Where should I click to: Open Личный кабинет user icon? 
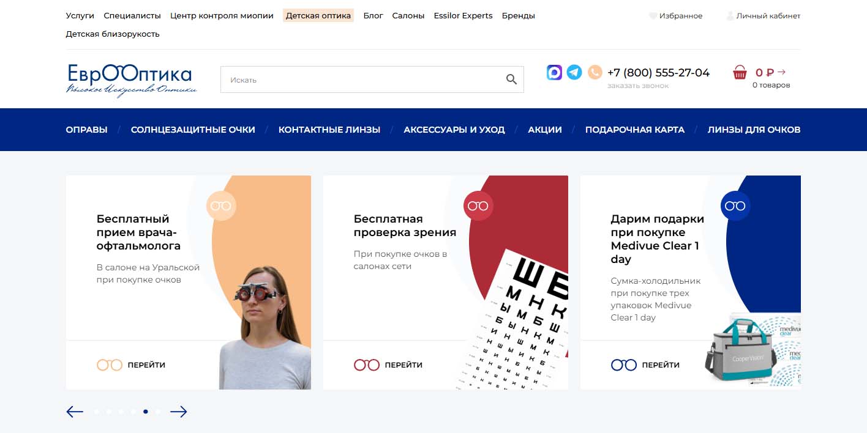click(730, 16)
